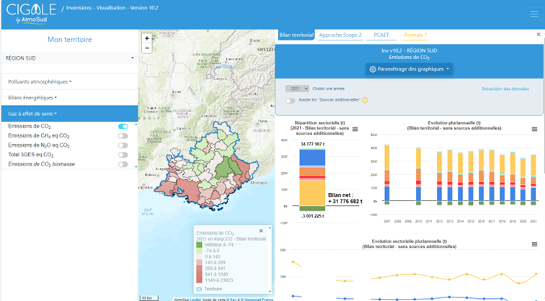545x301 pixels.
Task: Open Evolution sectorielle pluriannuelle chart menu
Action: coord(534,244)
